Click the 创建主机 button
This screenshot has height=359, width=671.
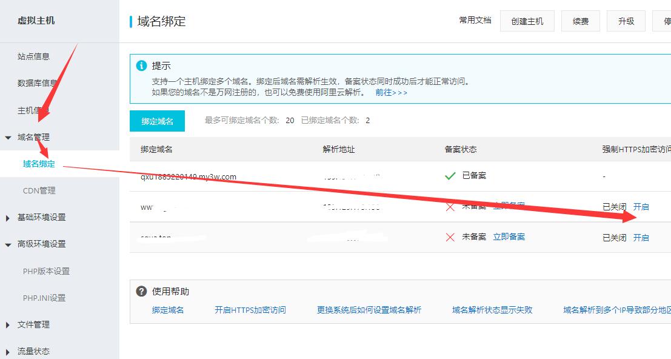(x=527, y=21)
